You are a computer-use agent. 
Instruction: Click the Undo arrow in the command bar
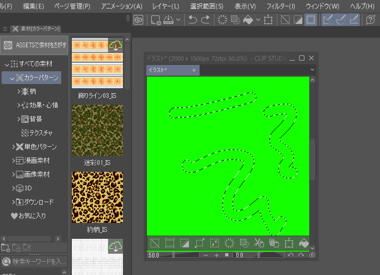point(193,20)
